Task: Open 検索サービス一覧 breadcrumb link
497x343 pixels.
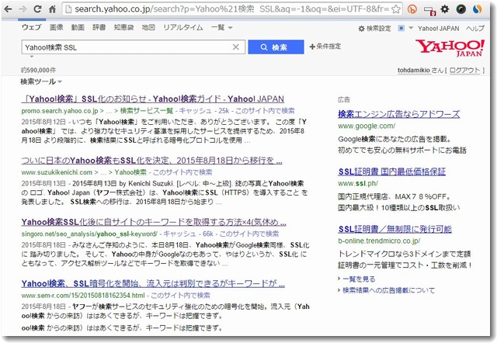Action: click(147, 111)
